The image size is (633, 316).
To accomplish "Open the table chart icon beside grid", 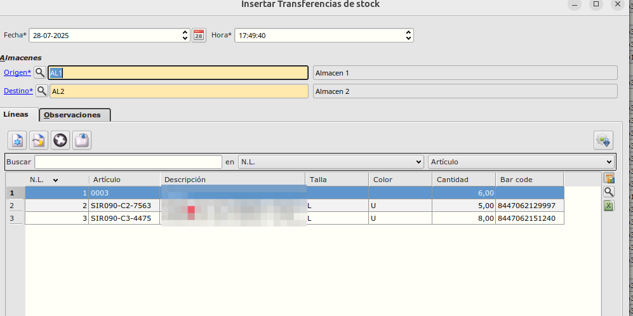I will pyautogui.click(x=609, y=178).
